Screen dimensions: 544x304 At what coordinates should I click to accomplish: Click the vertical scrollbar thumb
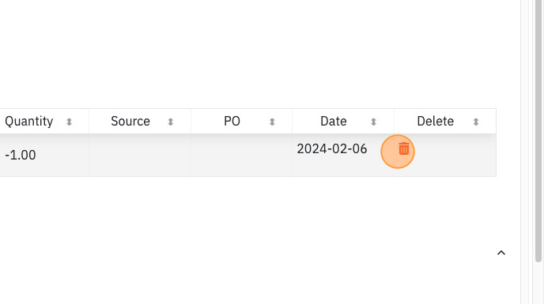coord(538,130)
